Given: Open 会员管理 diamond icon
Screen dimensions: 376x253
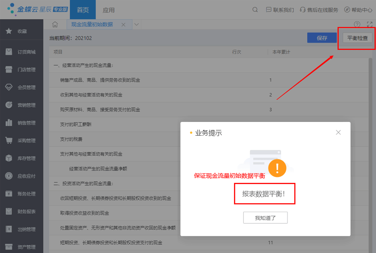Looking at the screenshot, I should click(9, 87).
